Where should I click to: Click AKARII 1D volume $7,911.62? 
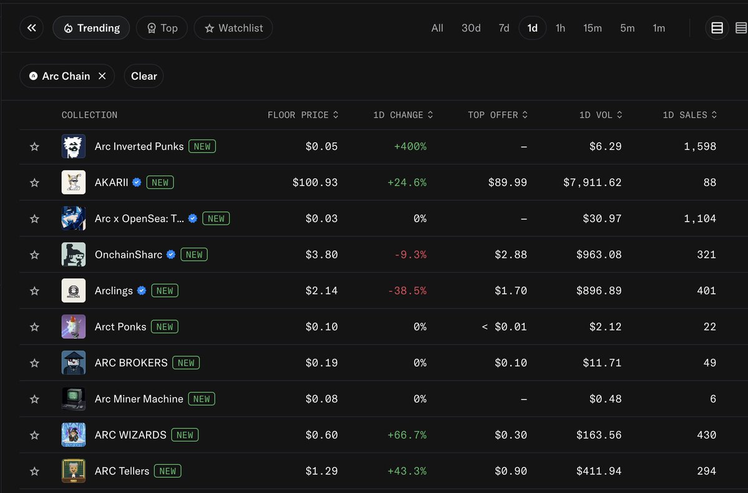(592, 182)
